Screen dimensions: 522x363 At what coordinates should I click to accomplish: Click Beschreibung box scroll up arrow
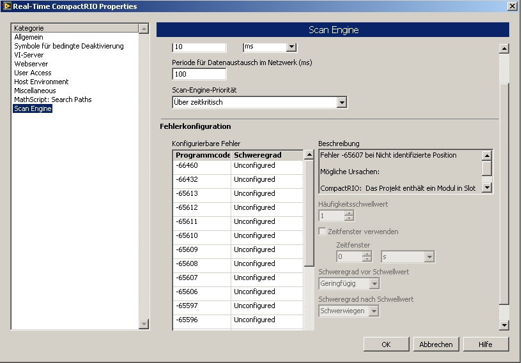click(487, 156)
